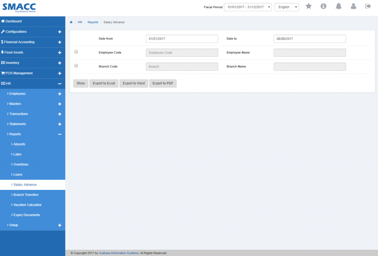The height and width of the screenshot is (256, 378).
Task: Open the Fiscal Period dropdown
Action: (x=248, y=7)
